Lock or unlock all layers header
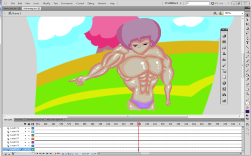Image resolution: width=251 pixels, height=156 pixels. click(x=29, y=124)
